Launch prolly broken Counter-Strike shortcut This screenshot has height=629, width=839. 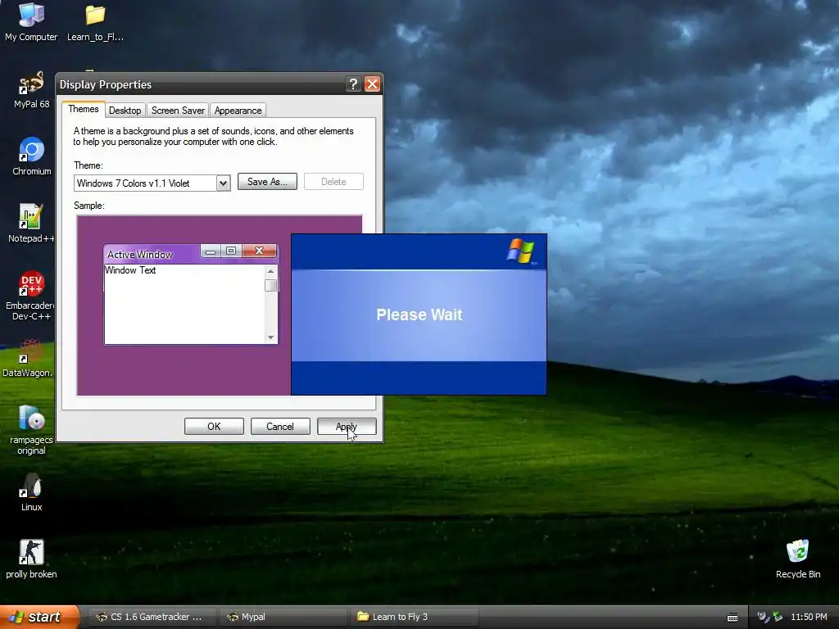coord(31,559)
